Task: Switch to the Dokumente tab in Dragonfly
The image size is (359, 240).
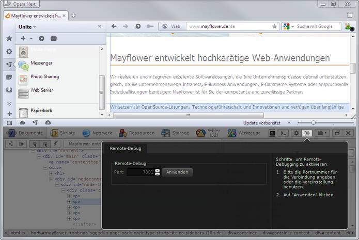Action: pyautogui.click(x=25, y=133)
